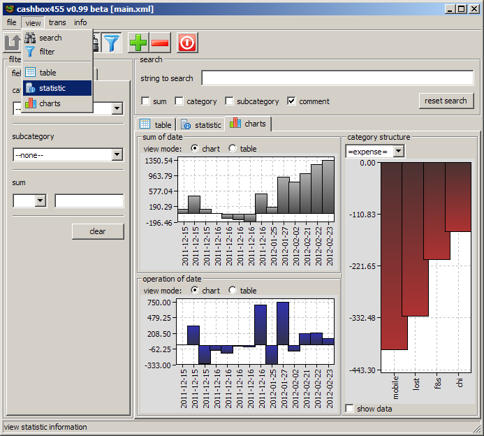Tick the show data checkbox
Screen dimensions: 484x436
349,409
